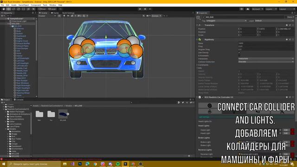This screenshot has width=297, height=167.
Task: Open the Edit menu
Action: [x=7, y=5]
